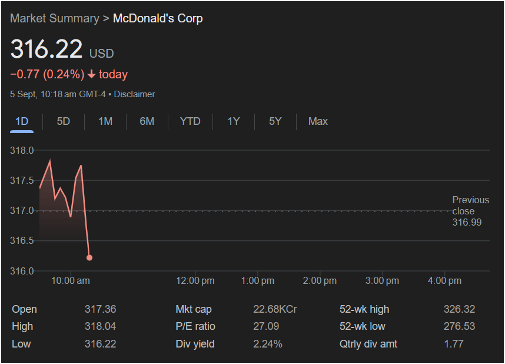Click the Open value 317.36
This screenshot has height=364, width=505.
click(100, 309)
